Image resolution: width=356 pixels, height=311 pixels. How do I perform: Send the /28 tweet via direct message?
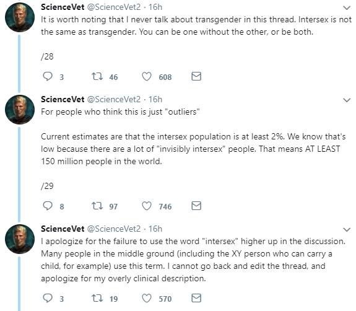tap(196, 76)
